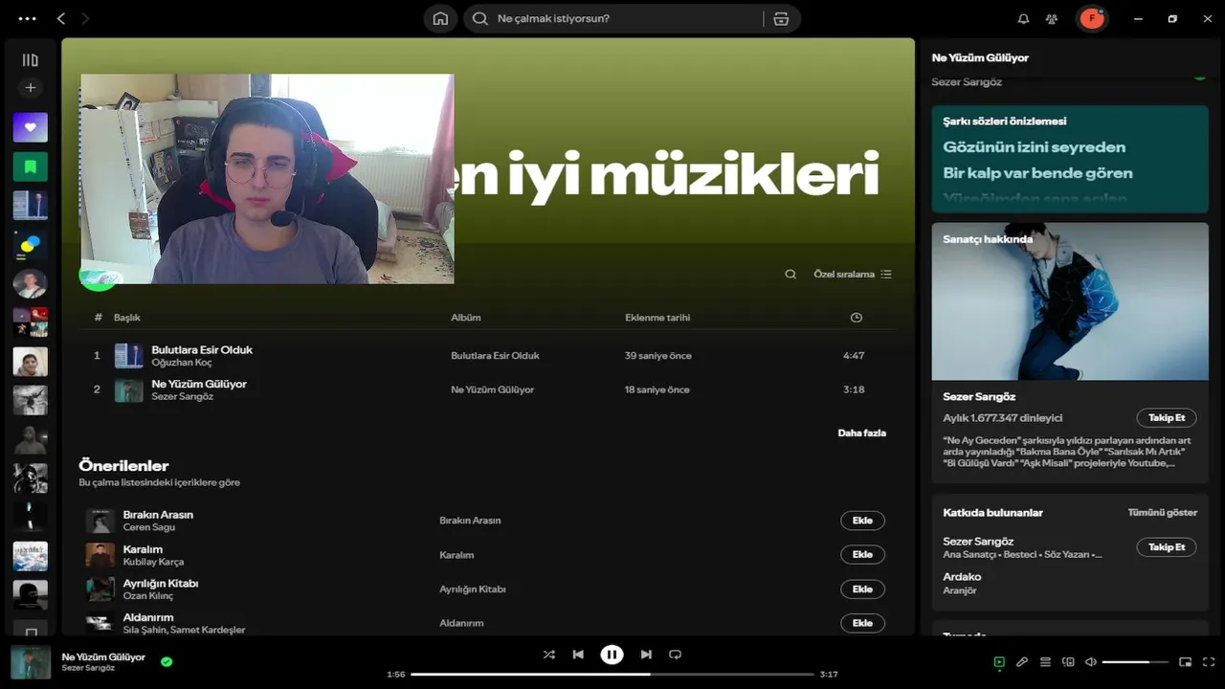
Task: Sort by 'Eklenme tarihi' column header
Action: pos(657,318)
